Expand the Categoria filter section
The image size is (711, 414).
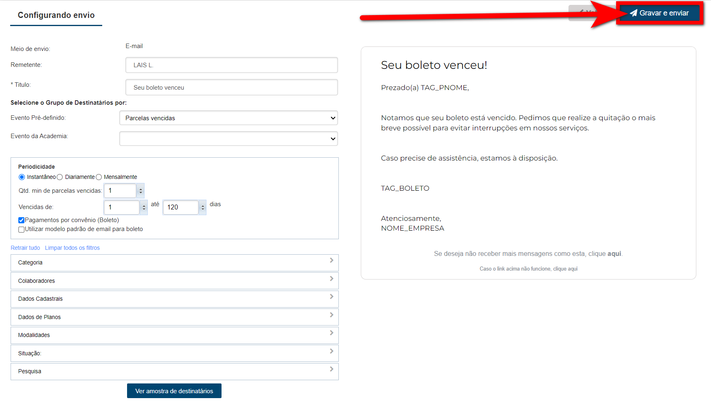point(174,263)
